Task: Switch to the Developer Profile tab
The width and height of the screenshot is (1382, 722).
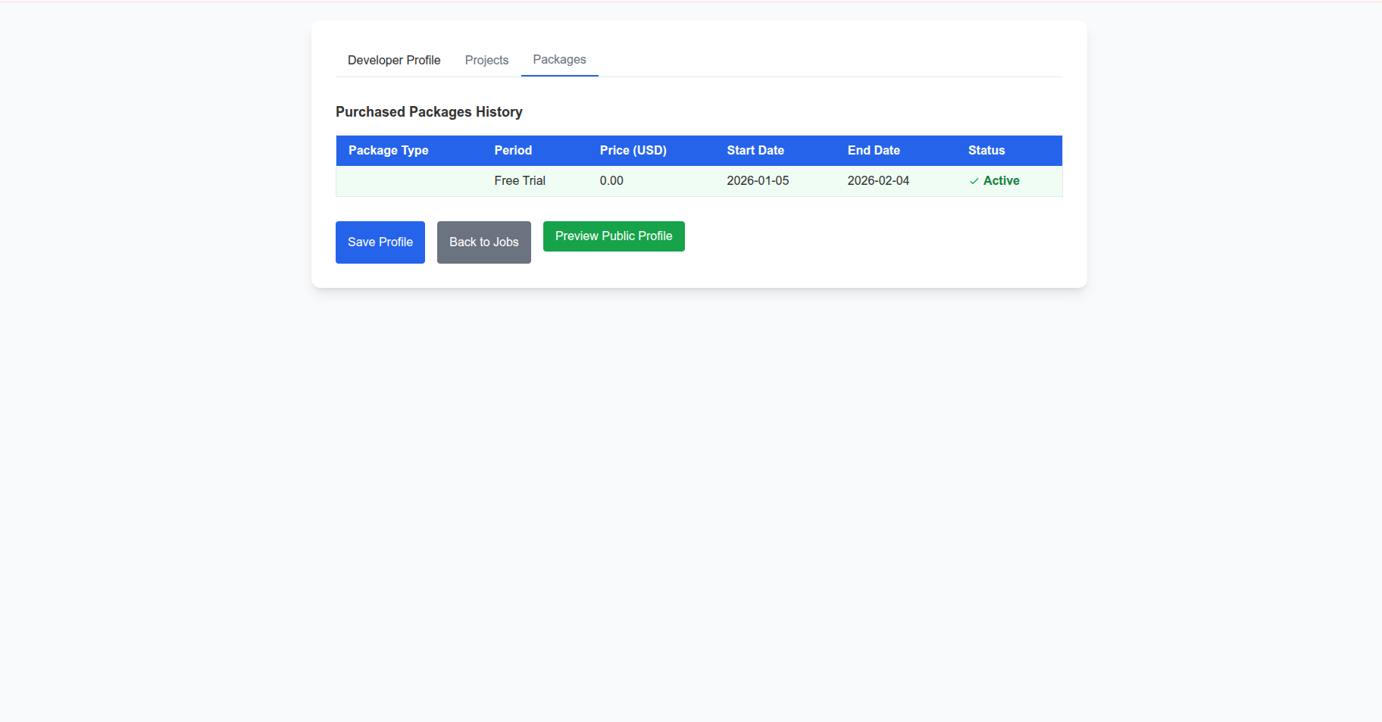Action: (394, 60)
